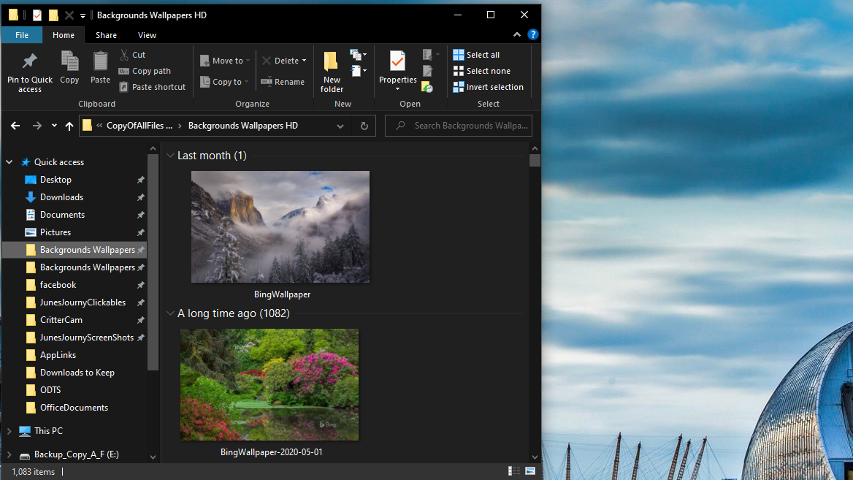Go up one folder level arrow

(69, 126)
